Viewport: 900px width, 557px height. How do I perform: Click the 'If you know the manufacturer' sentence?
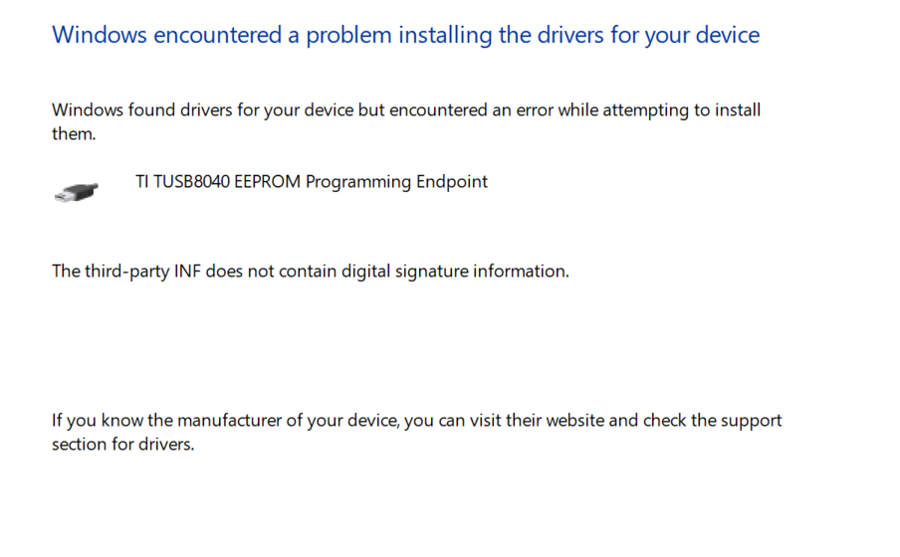(417, 421)
